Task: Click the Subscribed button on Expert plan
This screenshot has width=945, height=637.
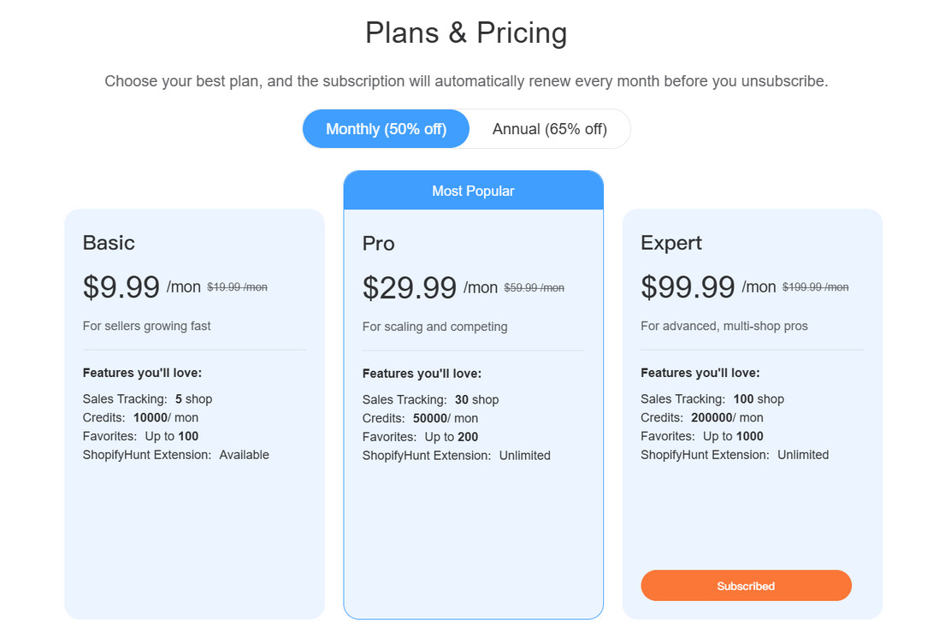Action: (746, 586)
